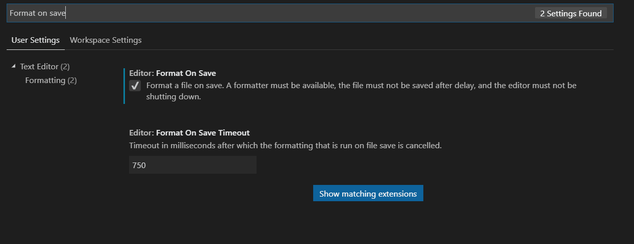Click the (2) count next to Formatting
The height and width of the screenshot is (244, 634).
[x=72, y=80]
